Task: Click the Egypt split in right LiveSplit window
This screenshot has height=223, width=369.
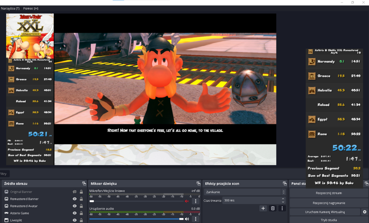Action: (334, 119)
